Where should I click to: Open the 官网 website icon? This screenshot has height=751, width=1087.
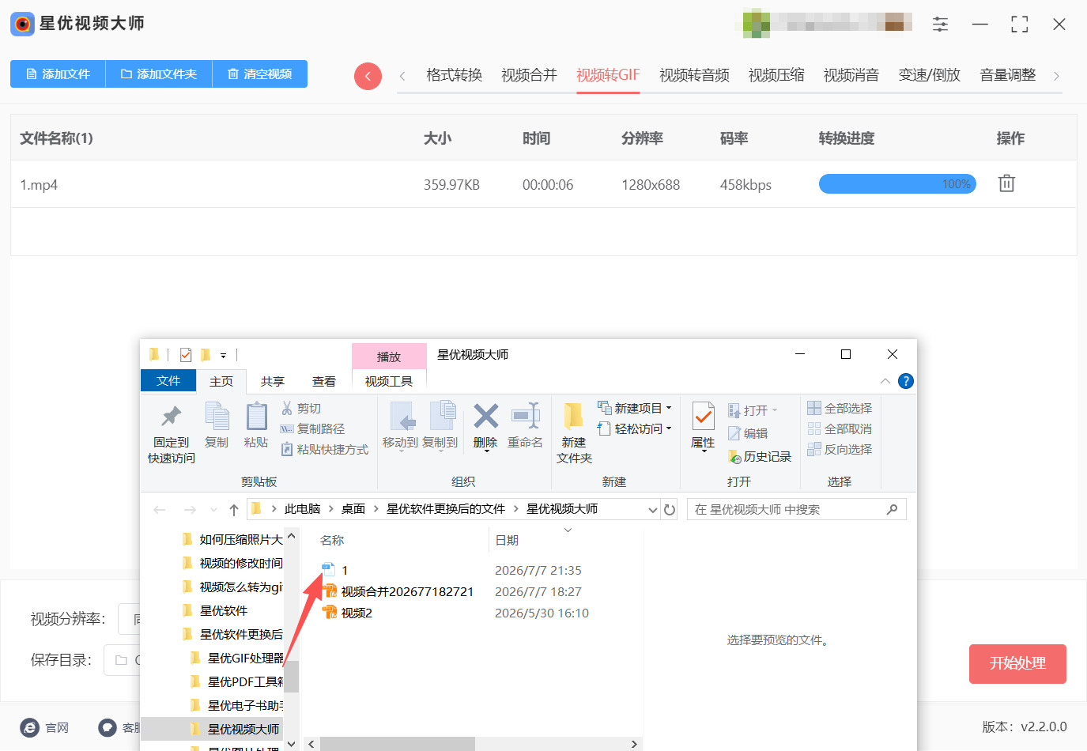30,727
